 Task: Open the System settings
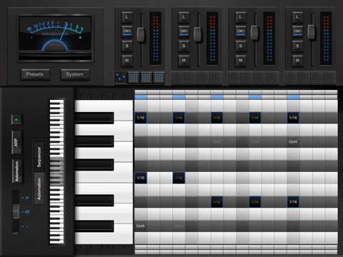tap(75, 74)
